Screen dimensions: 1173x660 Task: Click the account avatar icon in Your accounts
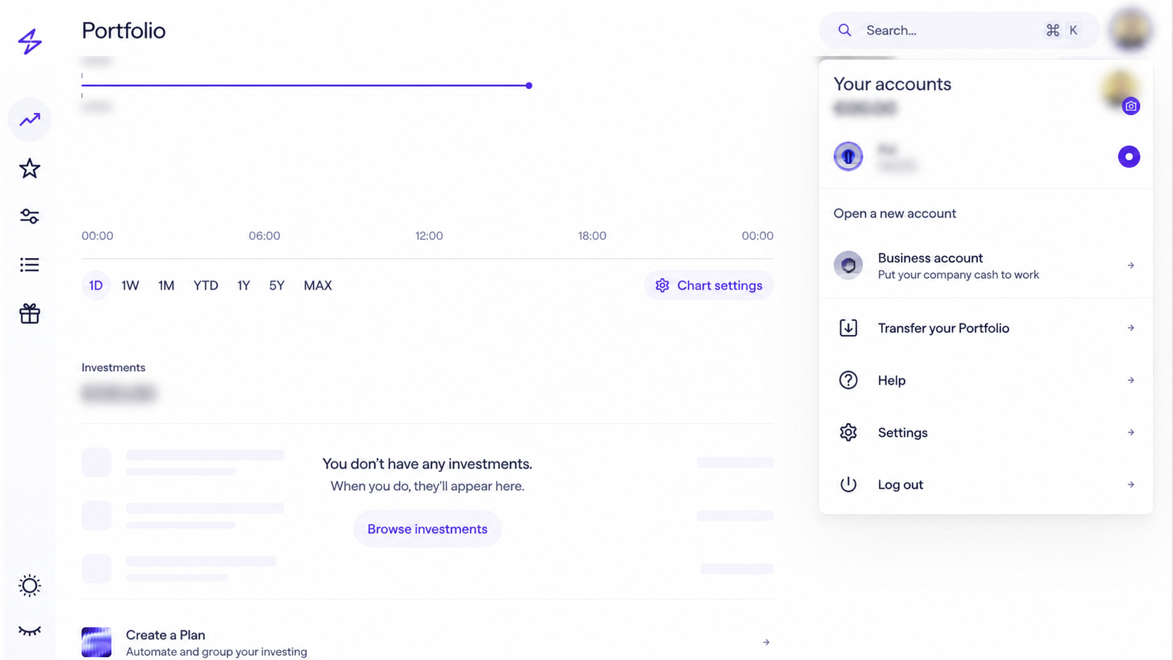(848, 156)
